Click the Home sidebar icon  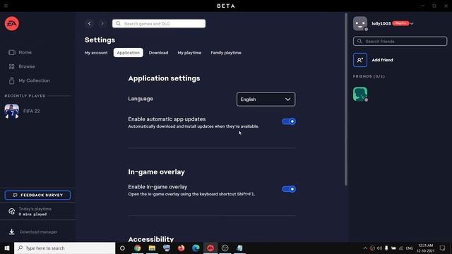[11, 52]
